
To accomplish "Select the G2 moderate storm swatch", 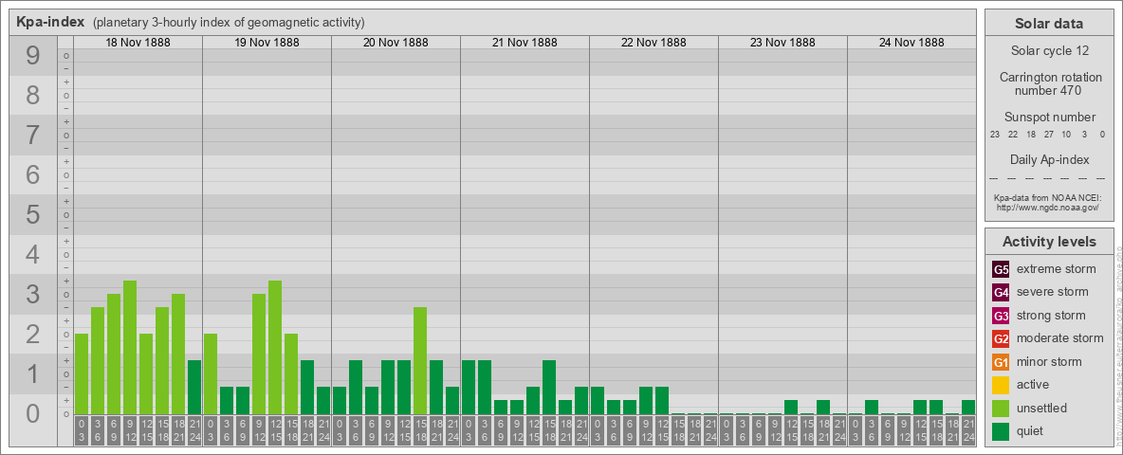I will point(1001,338).
